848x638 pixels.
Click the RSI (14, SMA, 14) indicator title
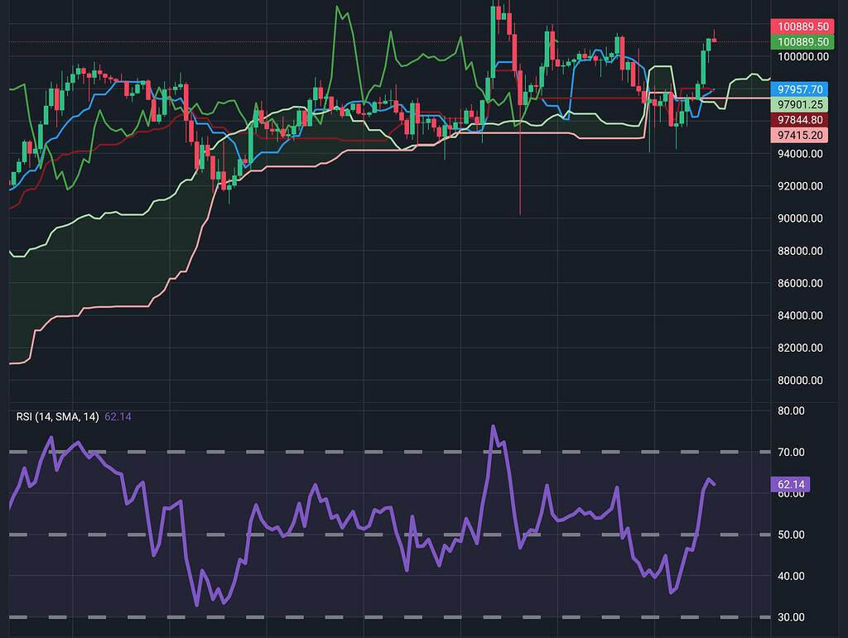[x=57, y=416]
